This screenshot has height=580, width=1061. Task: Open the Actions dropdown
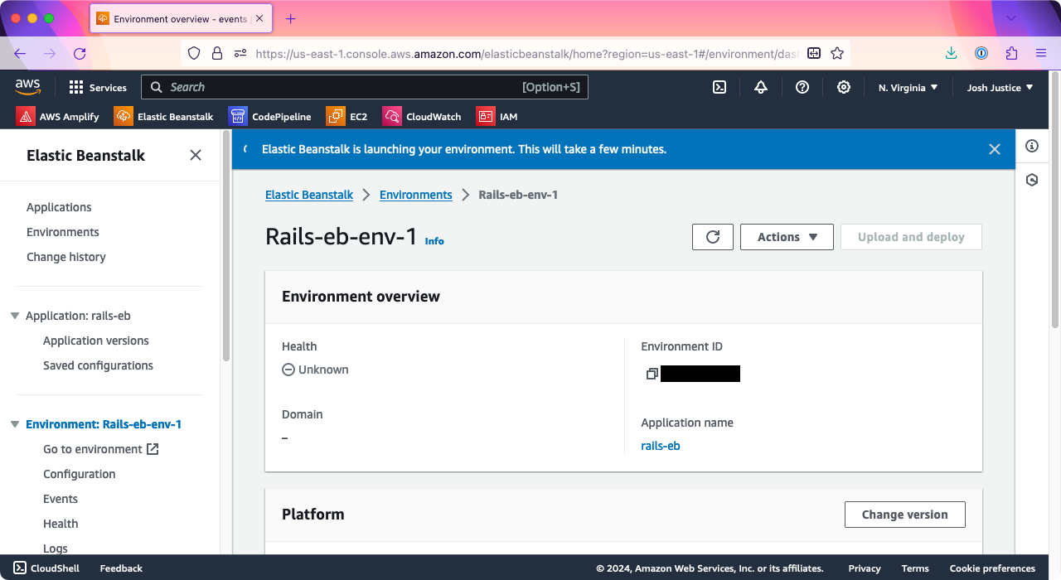[787, 237]
